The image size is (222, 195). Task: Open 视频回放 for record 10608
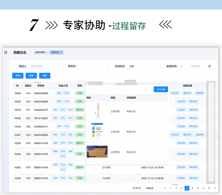pyautogui.click(x=200, y=93)
